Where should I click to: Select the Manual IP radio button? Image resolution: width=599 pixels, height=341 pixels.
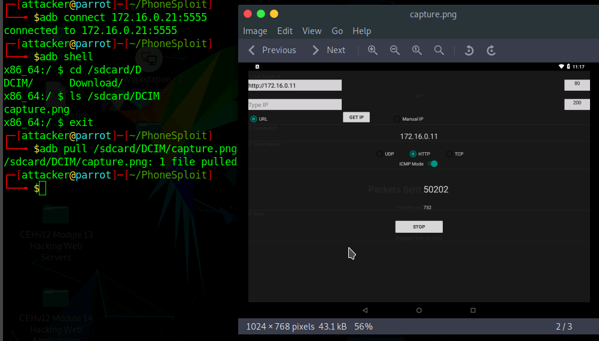point(397,119)
